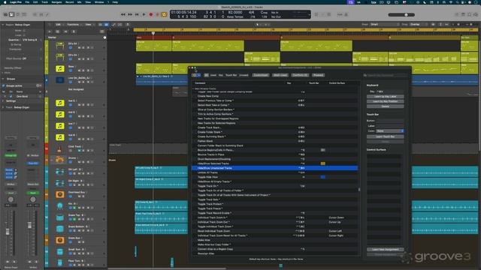The height and width of the screenshot is (270, 481).
Task: Click the transport Fast Forward button
Action: click(130, 14)
